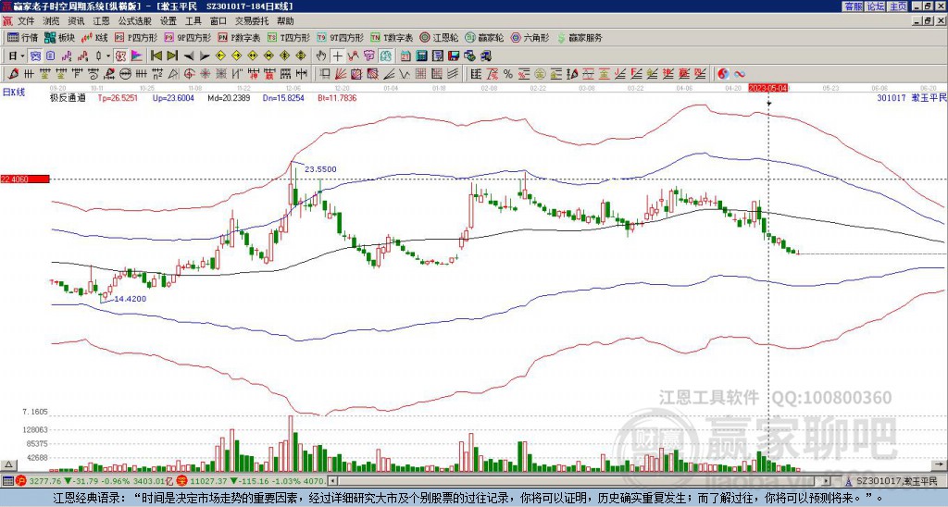948x507 pixels.
Task: Open the 江恩轮 Gann wheel
Action: [439, 37]
